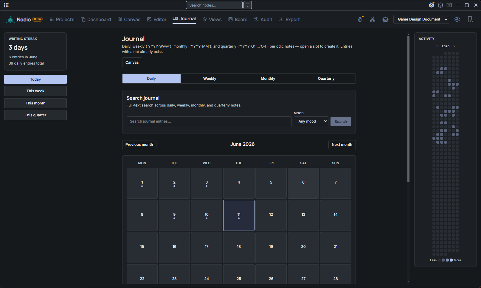Open highlighted June 11 calendar day
The image size is (481, 288).
pyautogui.click(x=239, y=215)
